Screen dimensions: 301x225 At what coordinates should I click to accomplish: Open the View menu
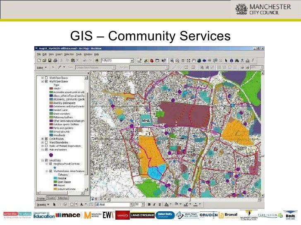point(51,54)
